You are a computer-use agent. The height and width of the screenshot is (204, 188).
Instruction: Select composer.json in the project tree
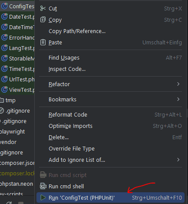[x=17, y=163]
